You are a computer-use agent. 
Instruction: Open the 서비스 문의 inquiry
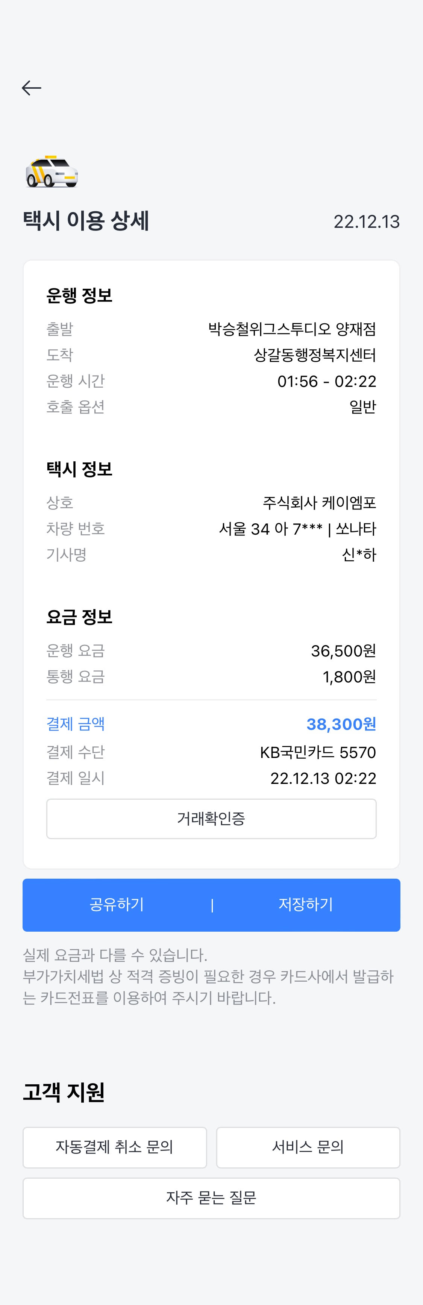click(x=308, y=1147)
